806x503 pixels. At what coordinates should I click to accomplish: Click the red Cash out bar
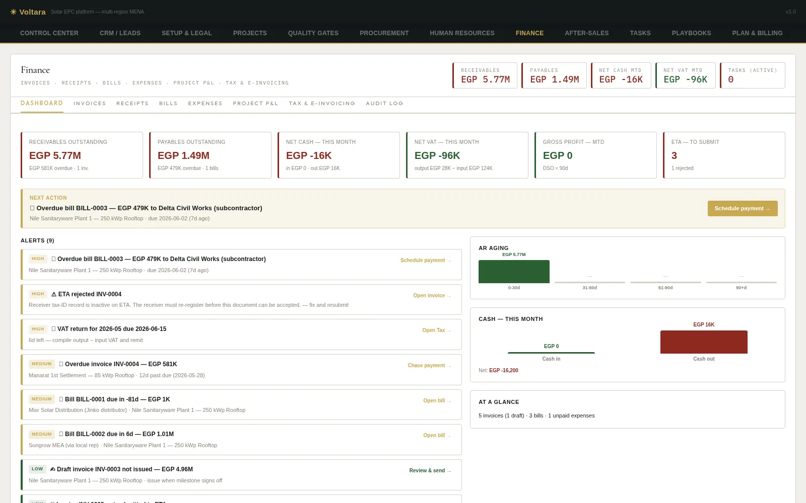pyautogui.click(x=704, y=342)
